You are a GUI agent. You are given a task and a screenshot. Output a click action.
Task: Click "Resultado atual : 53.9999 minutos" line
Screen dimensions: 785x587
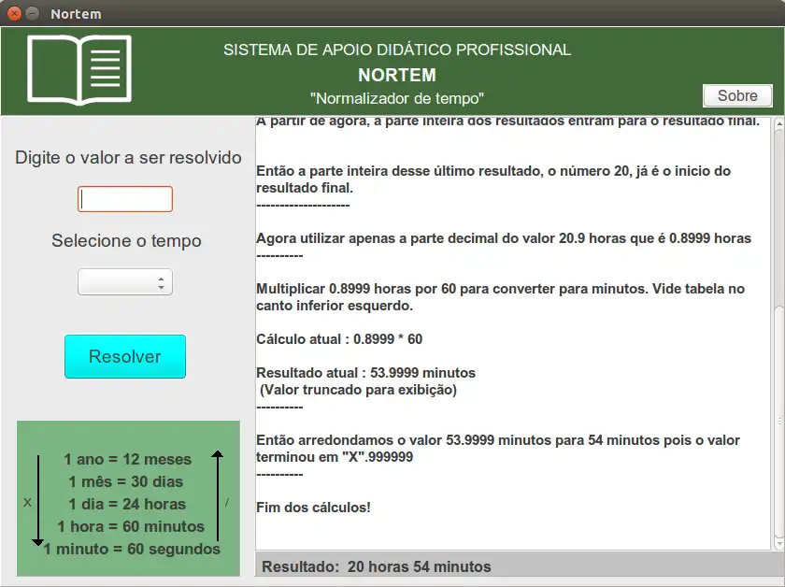click(366, 373)
